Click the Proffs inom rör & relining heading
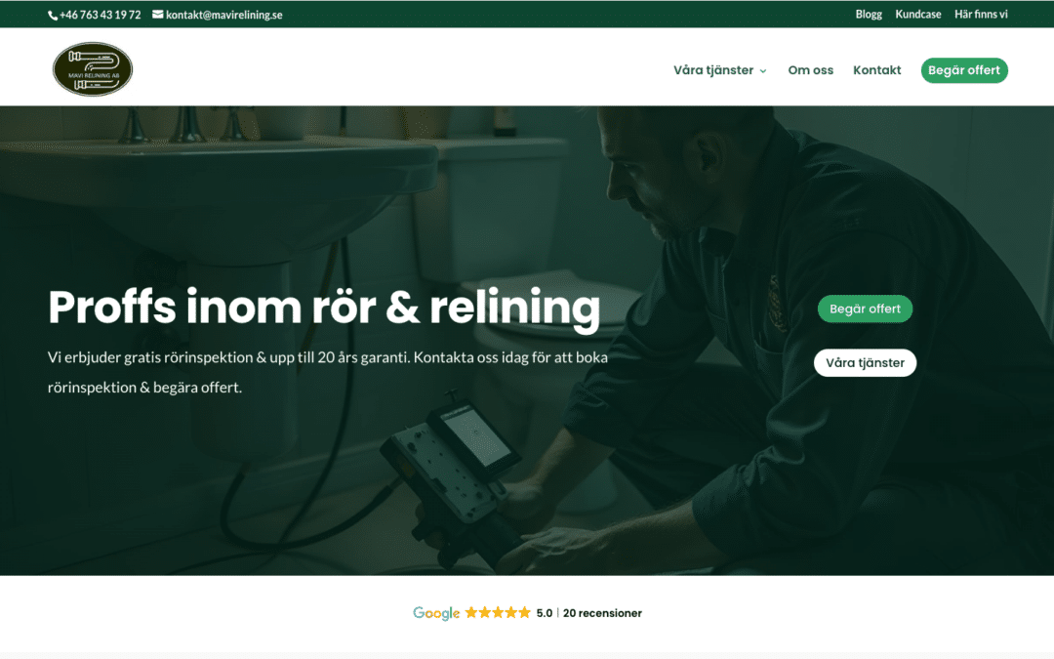 [324, 308]
